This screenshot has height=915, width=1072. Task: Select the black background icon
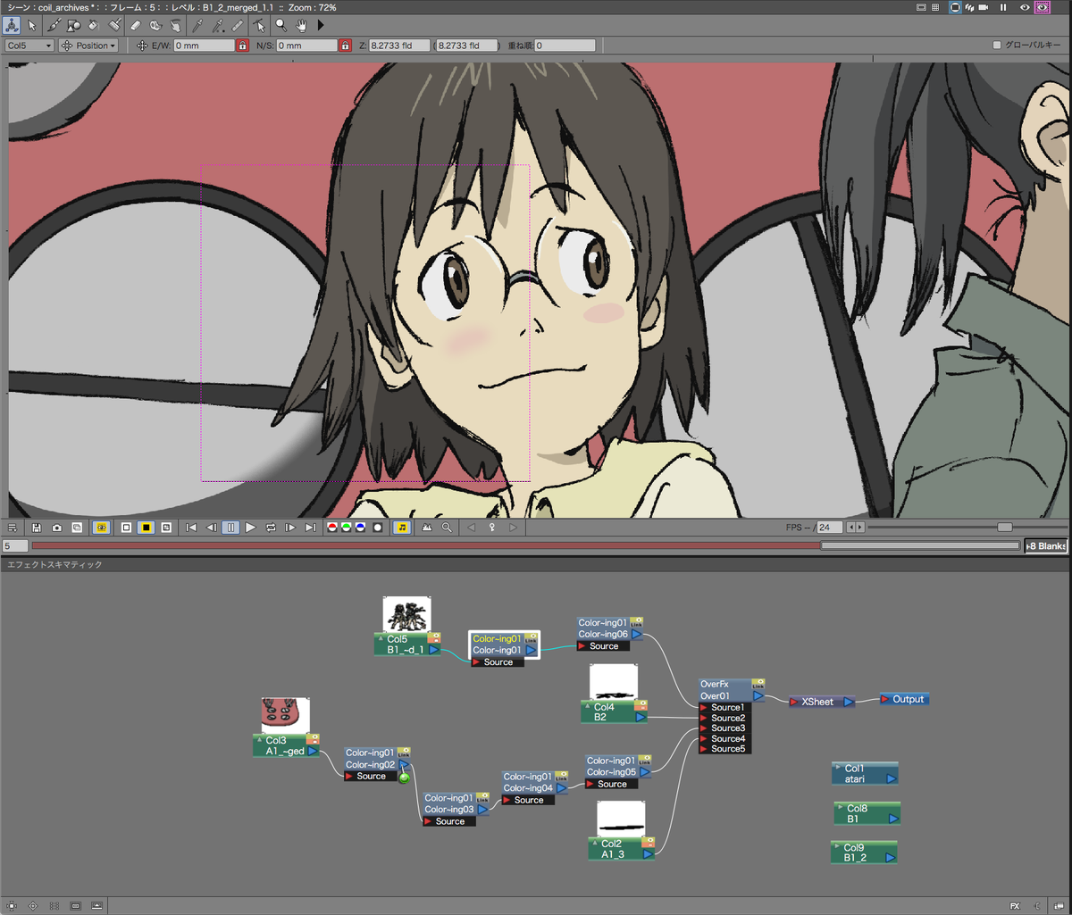point(146,528)
